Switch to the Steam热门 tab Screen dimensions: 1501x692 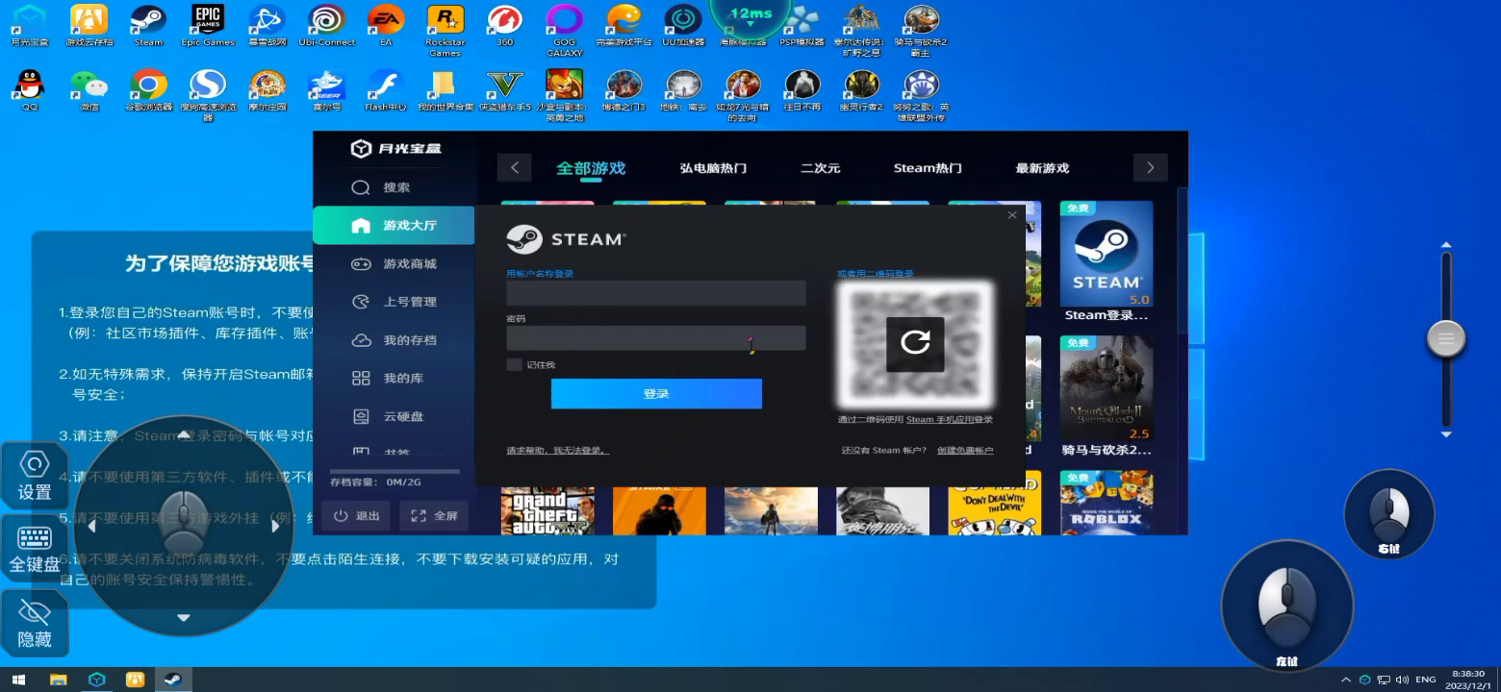coord(927,168)
